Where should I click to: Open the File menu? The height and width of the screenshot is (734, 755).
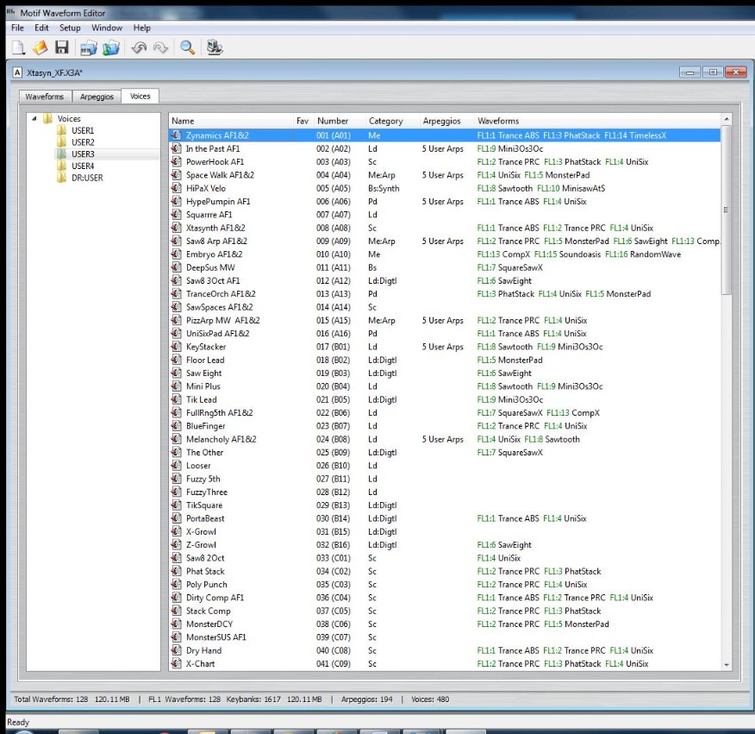[17, 28]
